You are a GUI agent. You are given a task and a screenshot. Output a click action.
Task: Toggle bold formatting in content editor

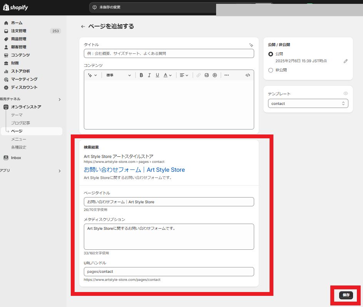tap(141, 75)
